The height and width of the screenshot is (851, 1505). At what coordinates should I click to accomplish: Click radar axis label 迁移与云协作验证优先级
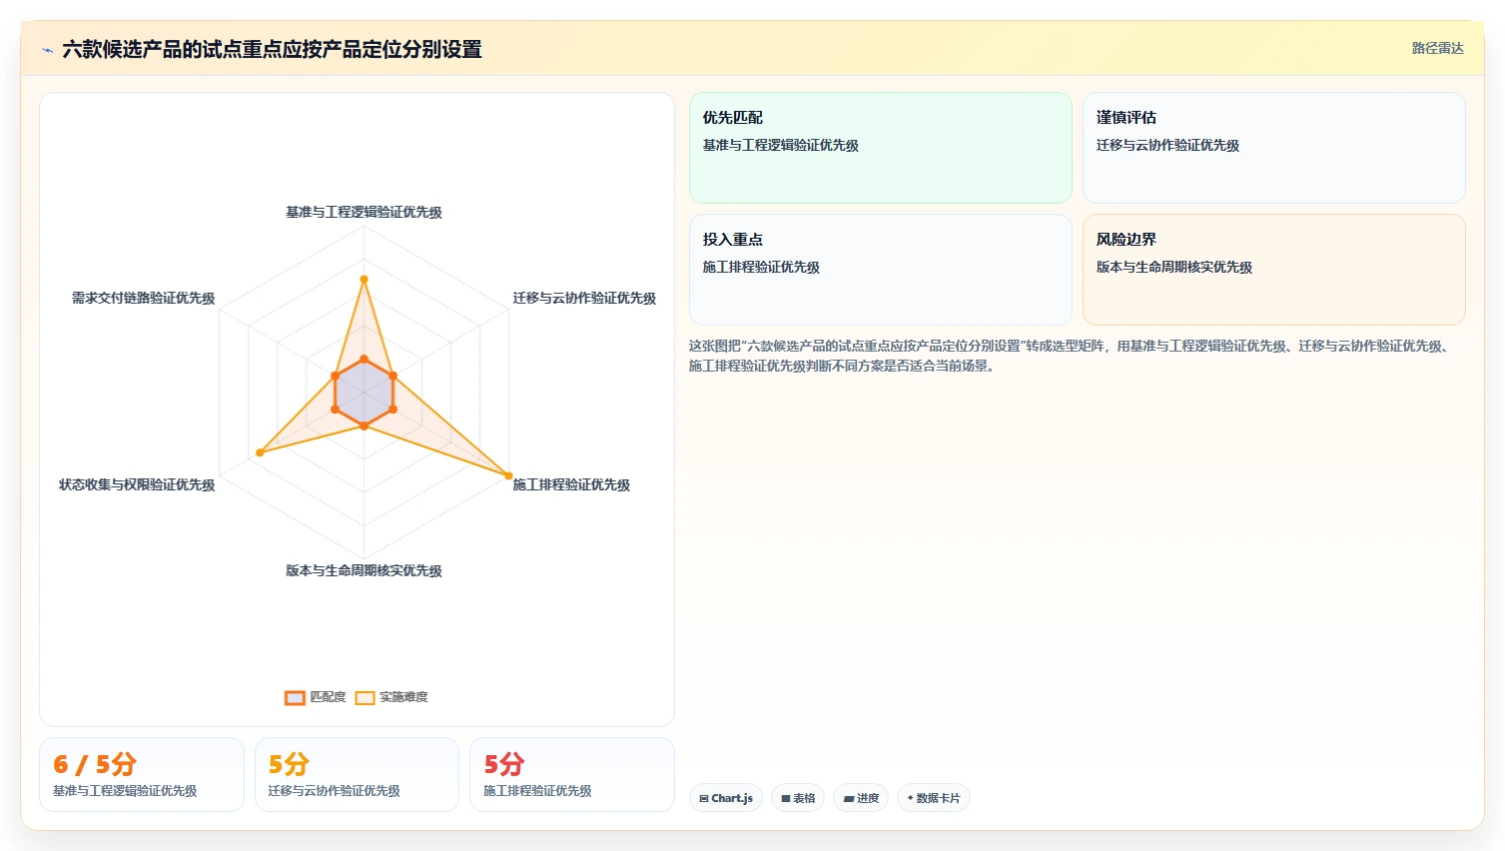[x=584, y=298]
